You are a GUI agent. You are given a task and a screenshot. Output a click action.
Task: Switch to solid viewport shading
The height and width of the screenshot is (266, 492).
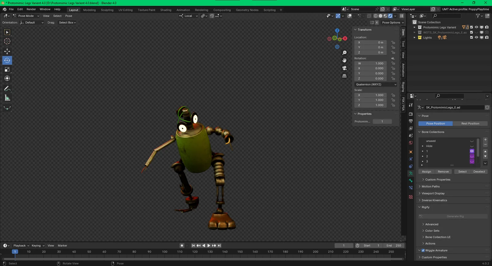coord(380,16)
